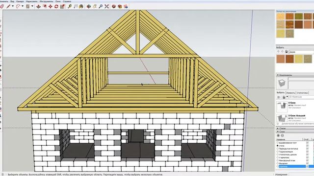This screenshot has height=176, width=314.
Task: Switch to components 'Выбрать' tab
Action: (281, 93)
